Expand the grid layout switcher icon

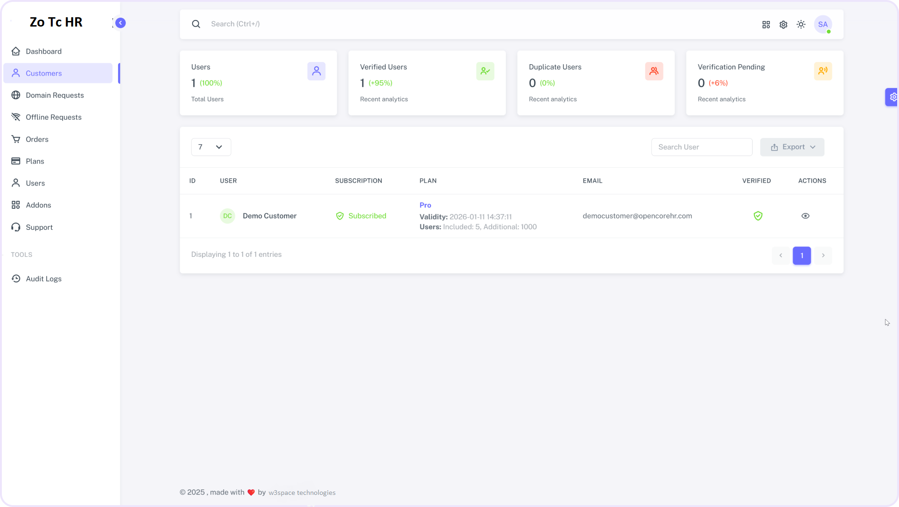(766, 24)
